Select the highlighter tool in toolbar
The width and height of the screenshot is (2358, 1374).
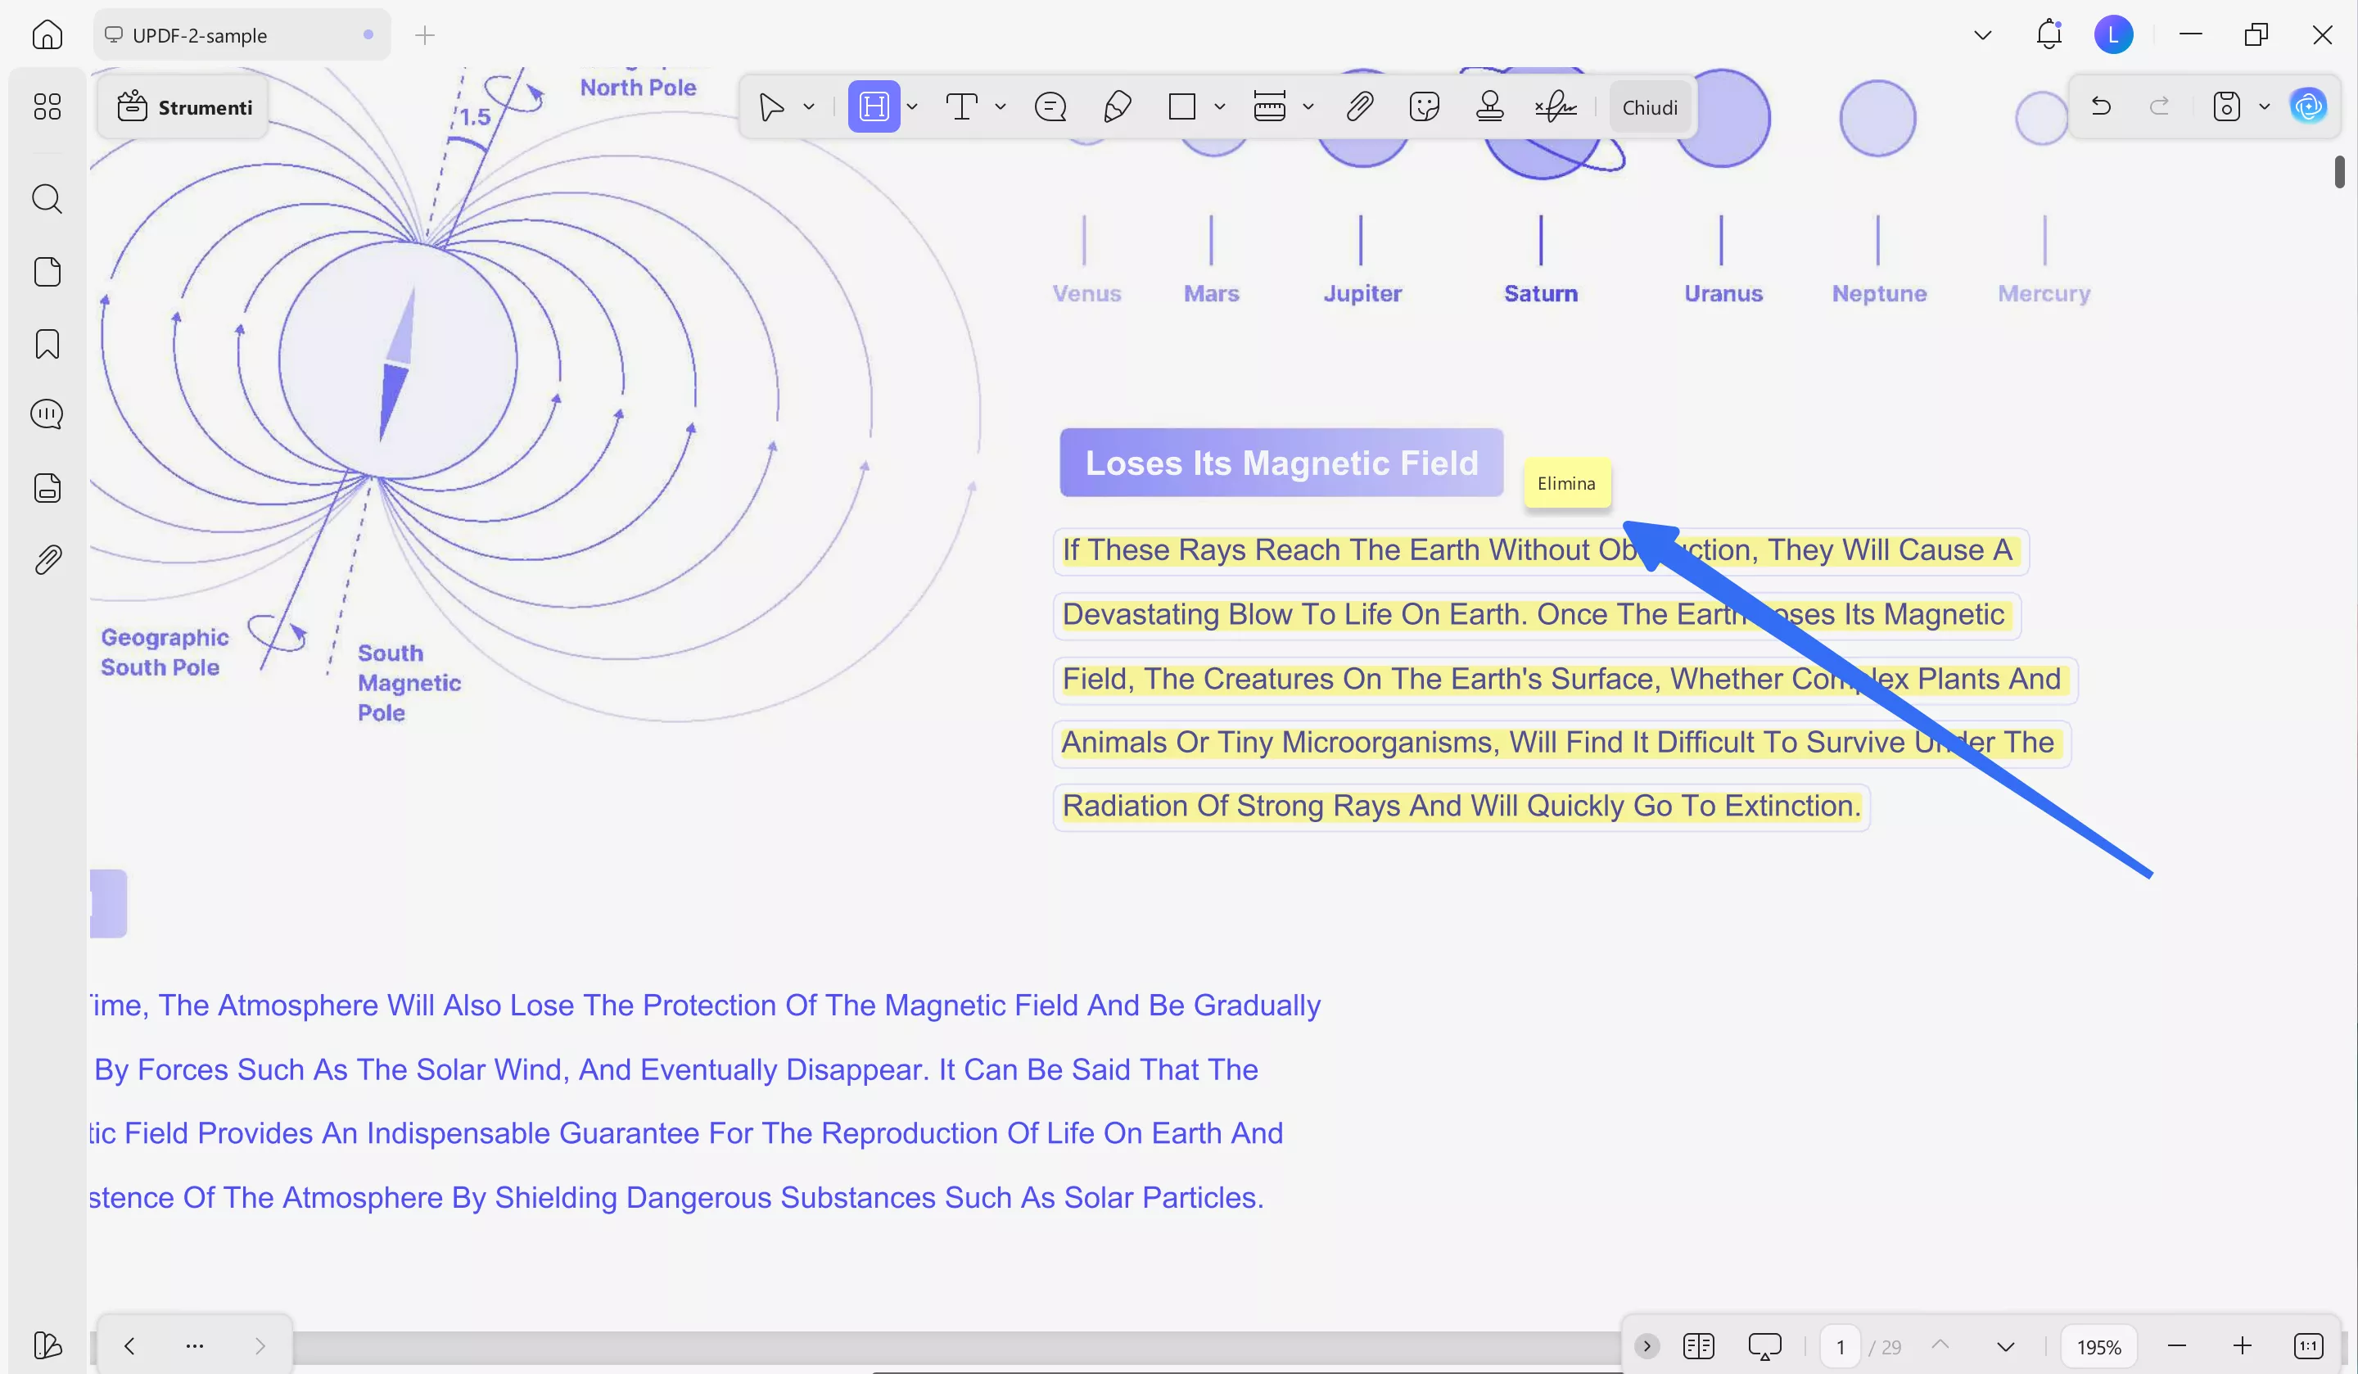(x=873, y=106)
